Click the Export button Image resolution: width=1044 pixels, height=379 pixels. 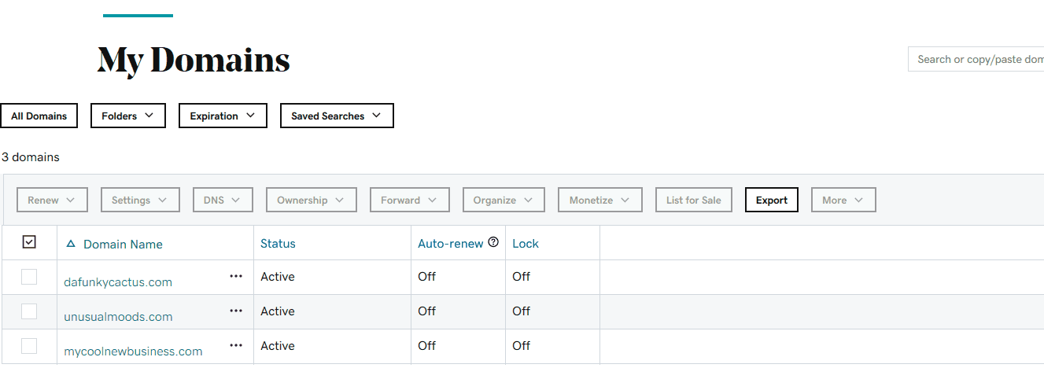coord(772,200)
